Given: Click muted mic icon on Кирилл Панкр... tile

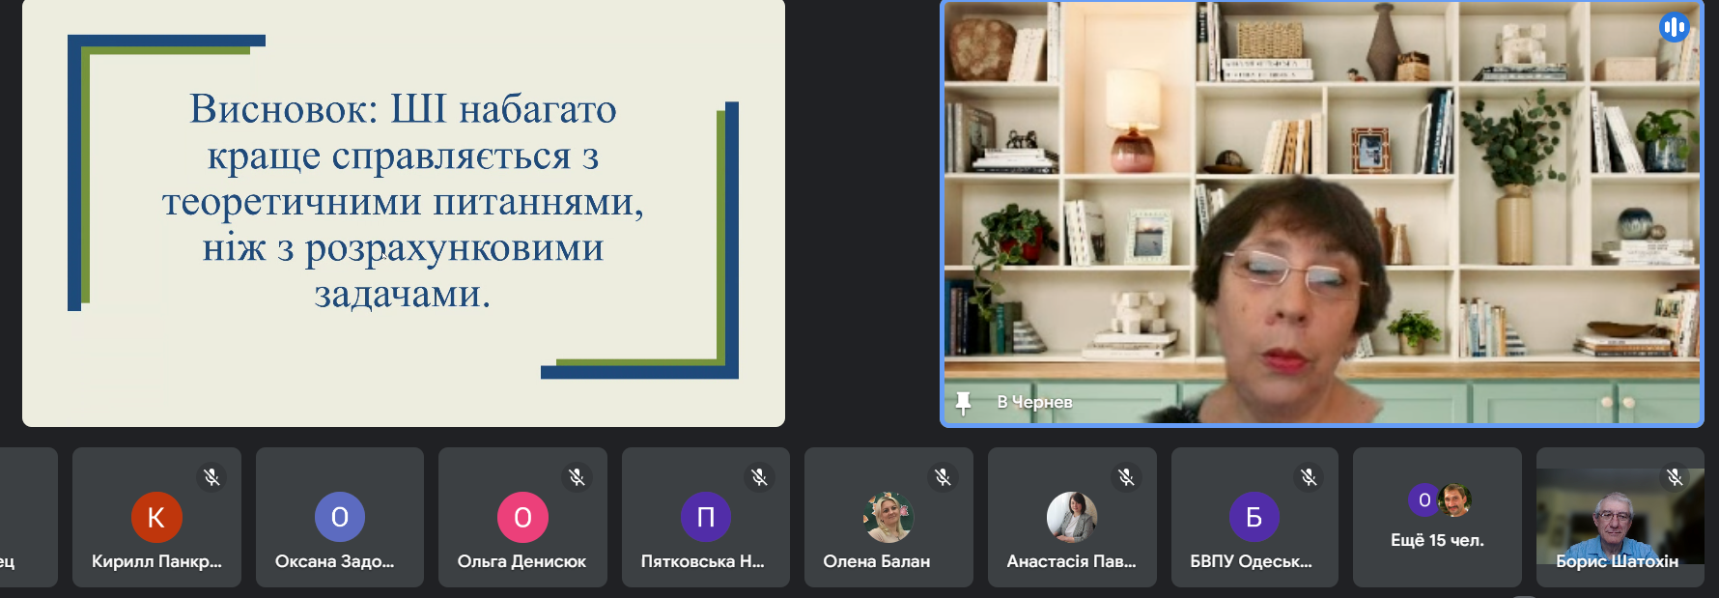Looking at the screenshot, I should pyautogui.click(x=211, y=477).
